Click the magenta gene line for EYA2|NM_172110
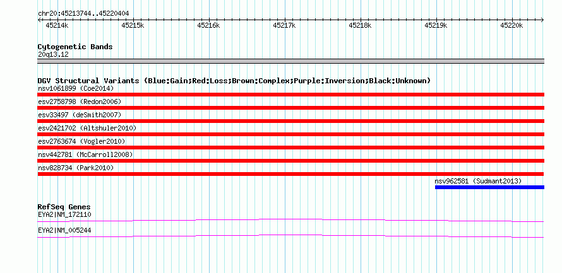This screenshot has height=273, width=562. pos(290,221)
